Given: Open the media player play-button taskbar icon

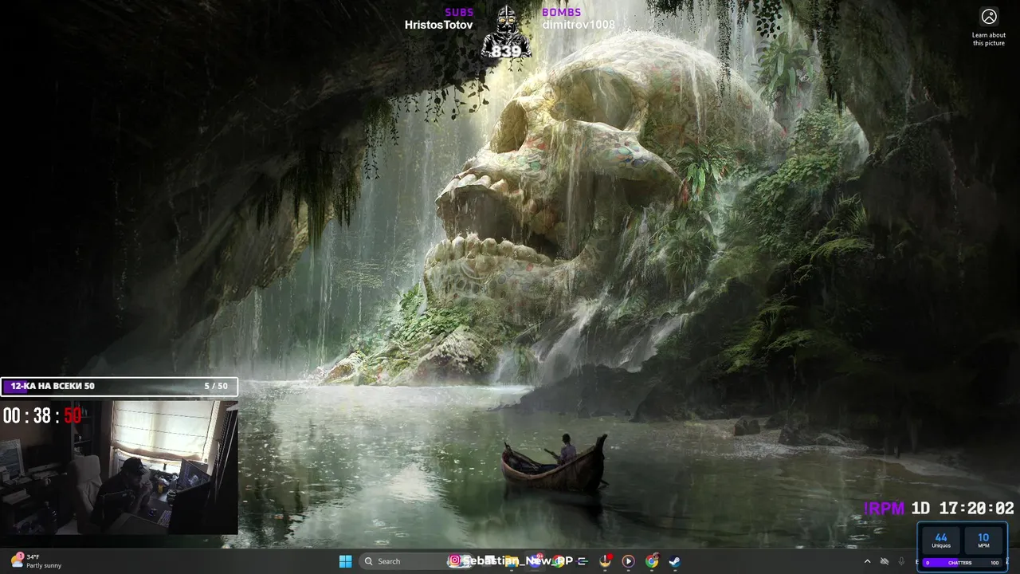Looking at the screenshot, I should [628, 561].
